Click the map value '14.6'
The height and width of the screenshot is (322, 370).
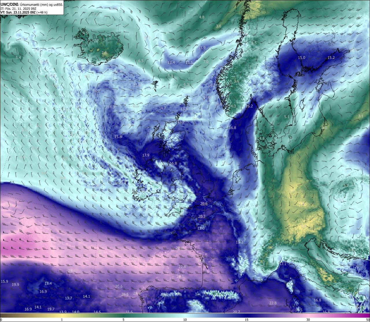97,312
